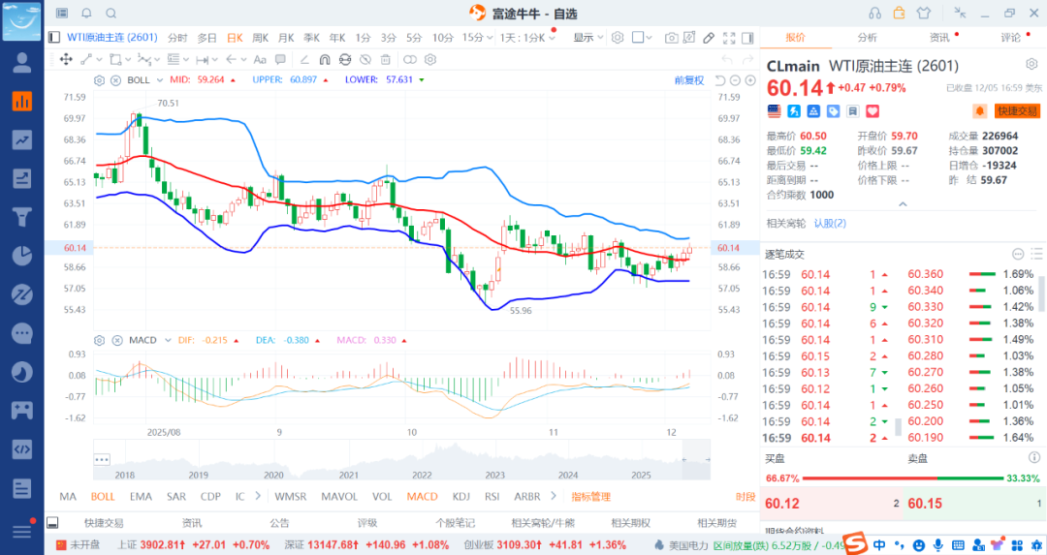Enable the magnet snap tool

pyautogui.click(x=325, y=59)
